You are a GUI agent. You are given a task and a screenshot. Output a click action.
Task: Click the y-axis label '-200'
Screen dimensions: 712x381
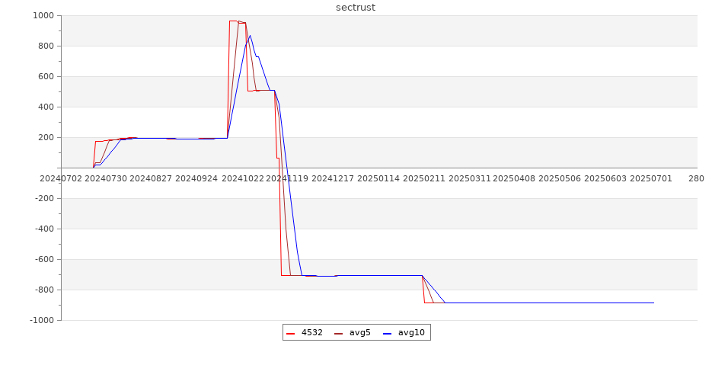[44, 198]
